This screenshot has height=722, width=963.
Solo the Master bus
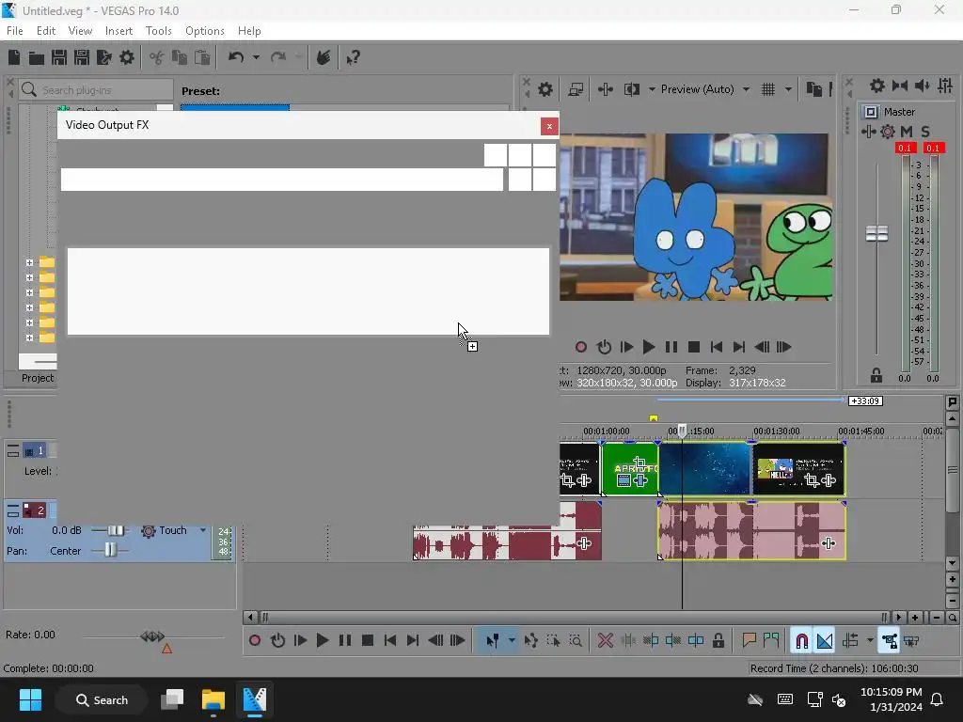coord(925,132)
